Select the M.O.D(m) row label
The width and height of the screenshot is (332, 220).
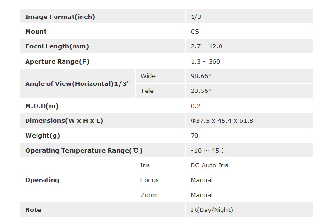click(x=42, y=106)
